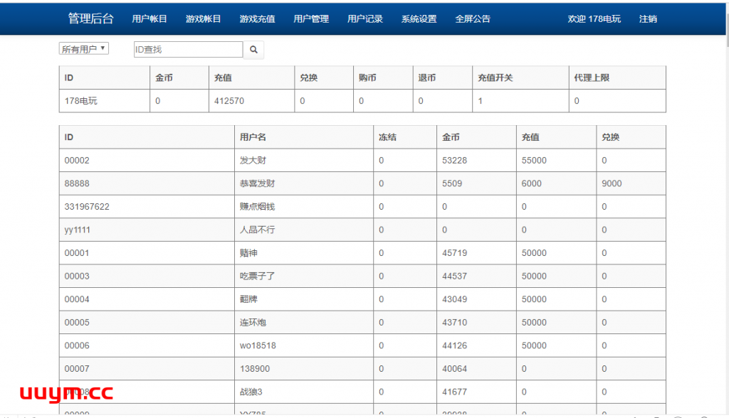
Task: Open the 用户帐目 menu
Action: pyautogui.click(x=150, y=19)
